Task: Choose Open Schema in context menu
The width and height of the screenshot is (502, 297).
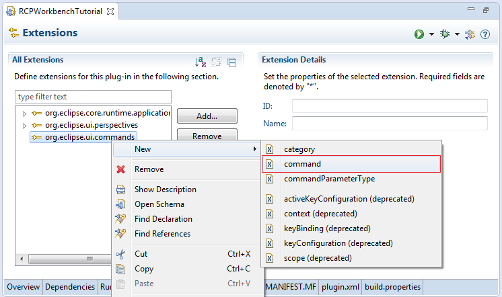Action: [187, 204]
